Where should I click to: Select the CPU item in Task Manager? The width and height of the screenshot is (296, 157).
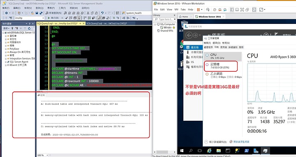[223, 56]
